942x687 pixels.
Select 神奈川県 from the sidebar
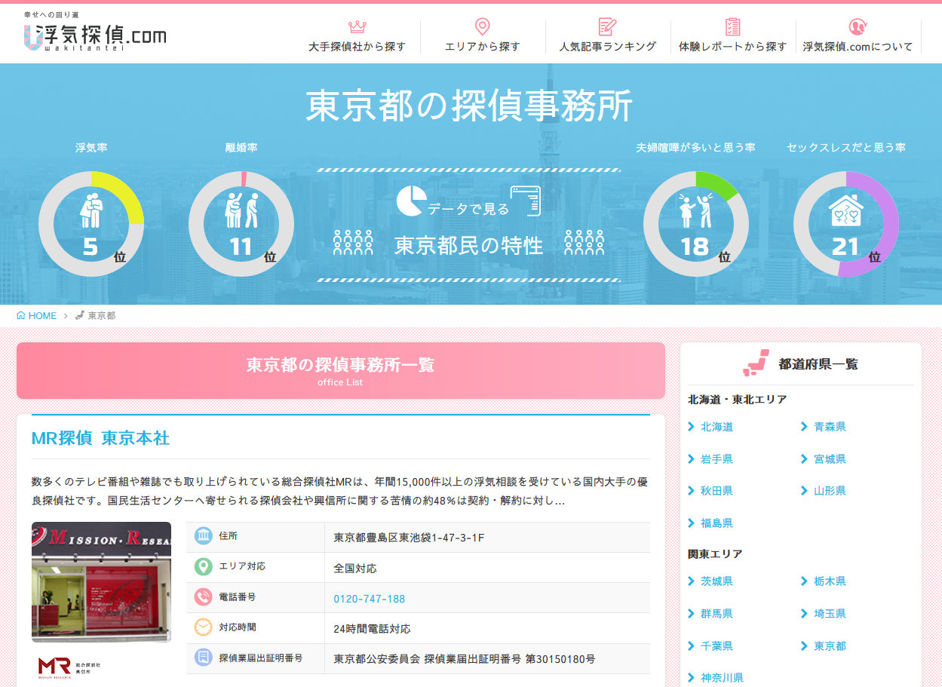coord(721,678)
